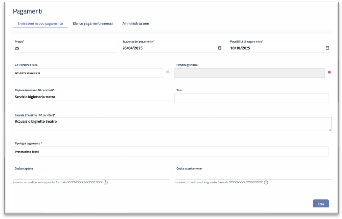Focus the Codice accertamento field
Viewport: 342px width, 219px height.
pos(252,175)
